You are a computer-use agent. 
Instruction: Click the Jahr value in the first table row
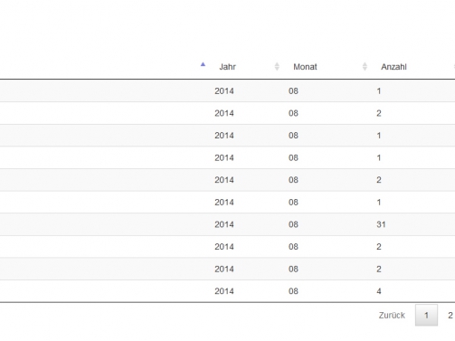tap(224, 91)
